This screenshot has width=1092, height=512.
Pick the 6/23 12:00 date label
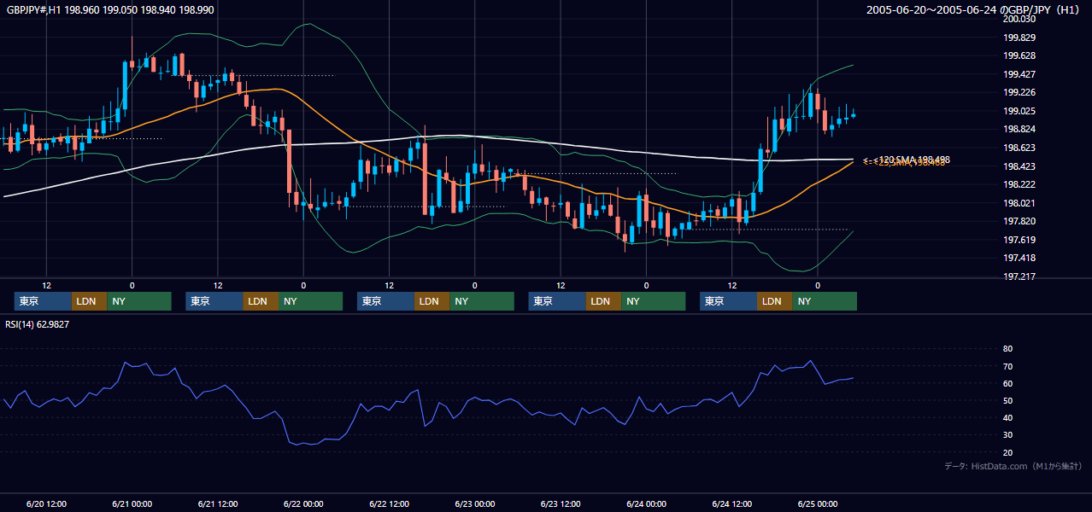561,503
